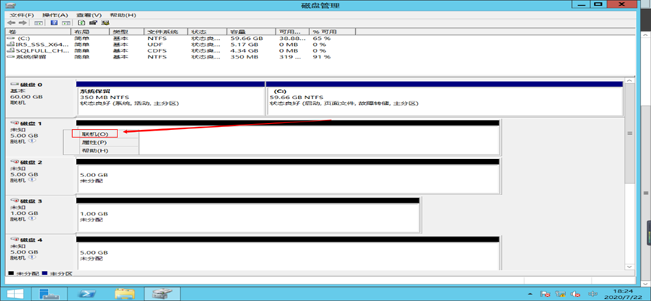Sort by the 容量 column header
The height and width of the screenshot is (301, 651).
[x=251, y=32]
